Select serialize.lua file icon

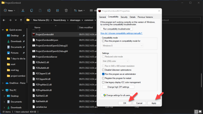(34, 107)
